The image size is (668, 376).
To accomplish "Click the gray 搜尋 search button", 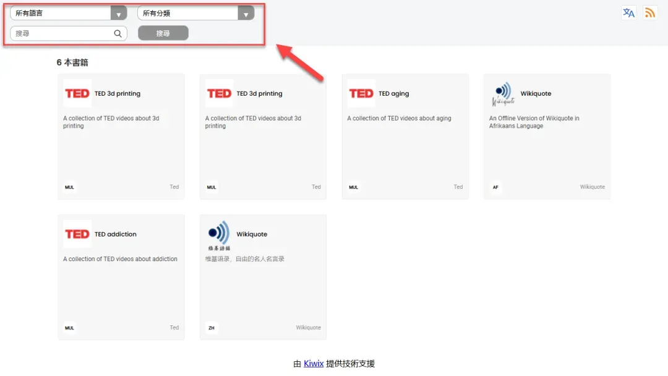I will pos(163,33).
